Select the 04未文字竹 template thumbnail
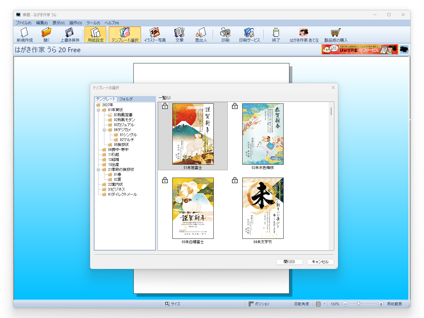The width and height of the screenshot is (424, 318). click(263, 208)
